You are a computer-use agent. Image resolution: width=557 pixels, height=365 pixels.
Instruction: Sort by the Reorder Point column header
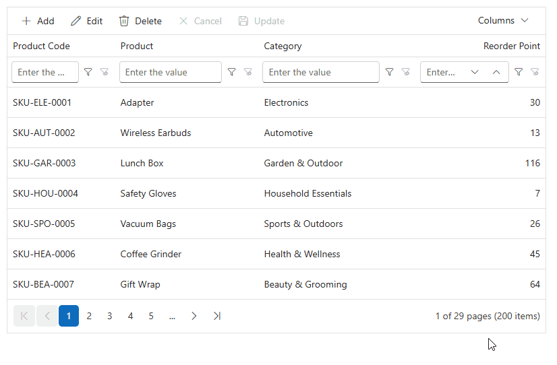click(512, 46)
